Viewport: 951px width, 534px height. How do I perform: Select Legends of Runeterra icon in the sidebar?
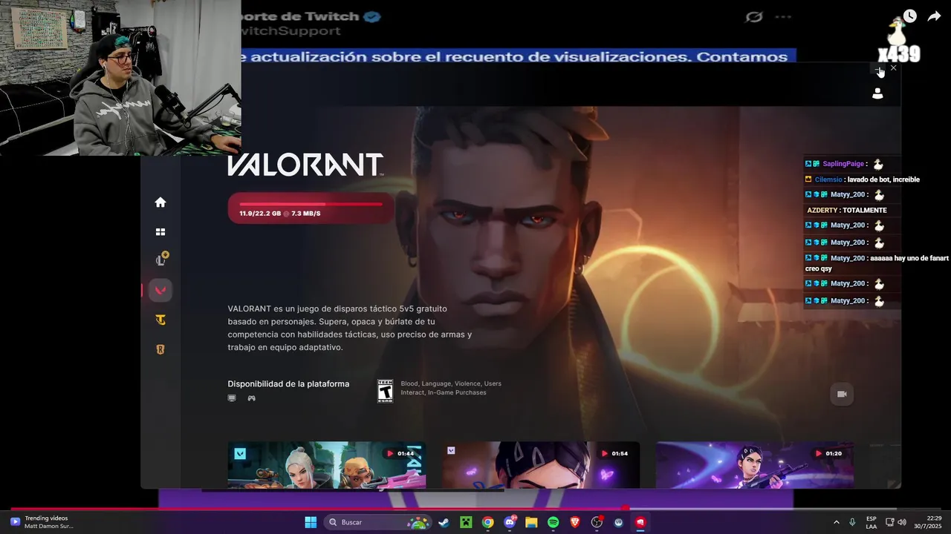(160, 349)
